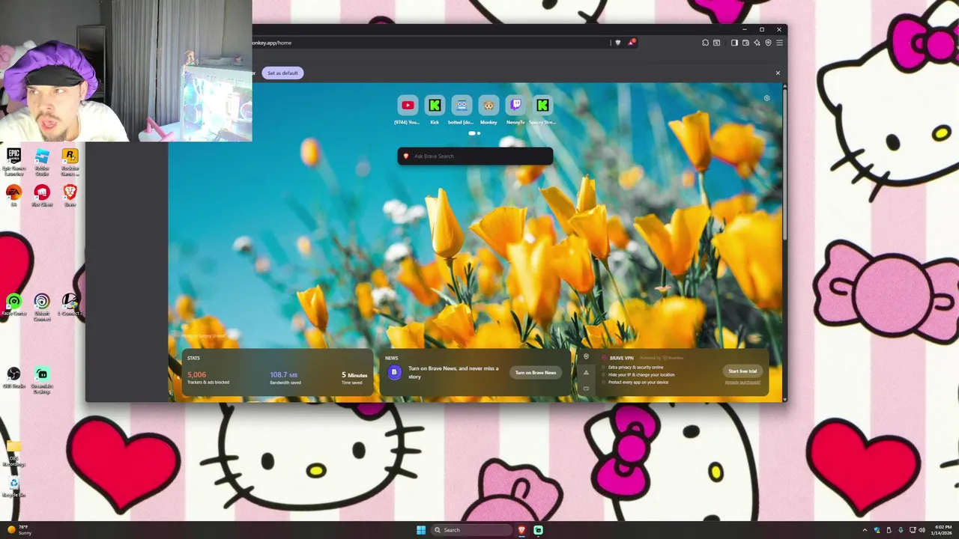959x539 pixels.
Task: Click the Already purchased? link
Action: tap(742, 383)
